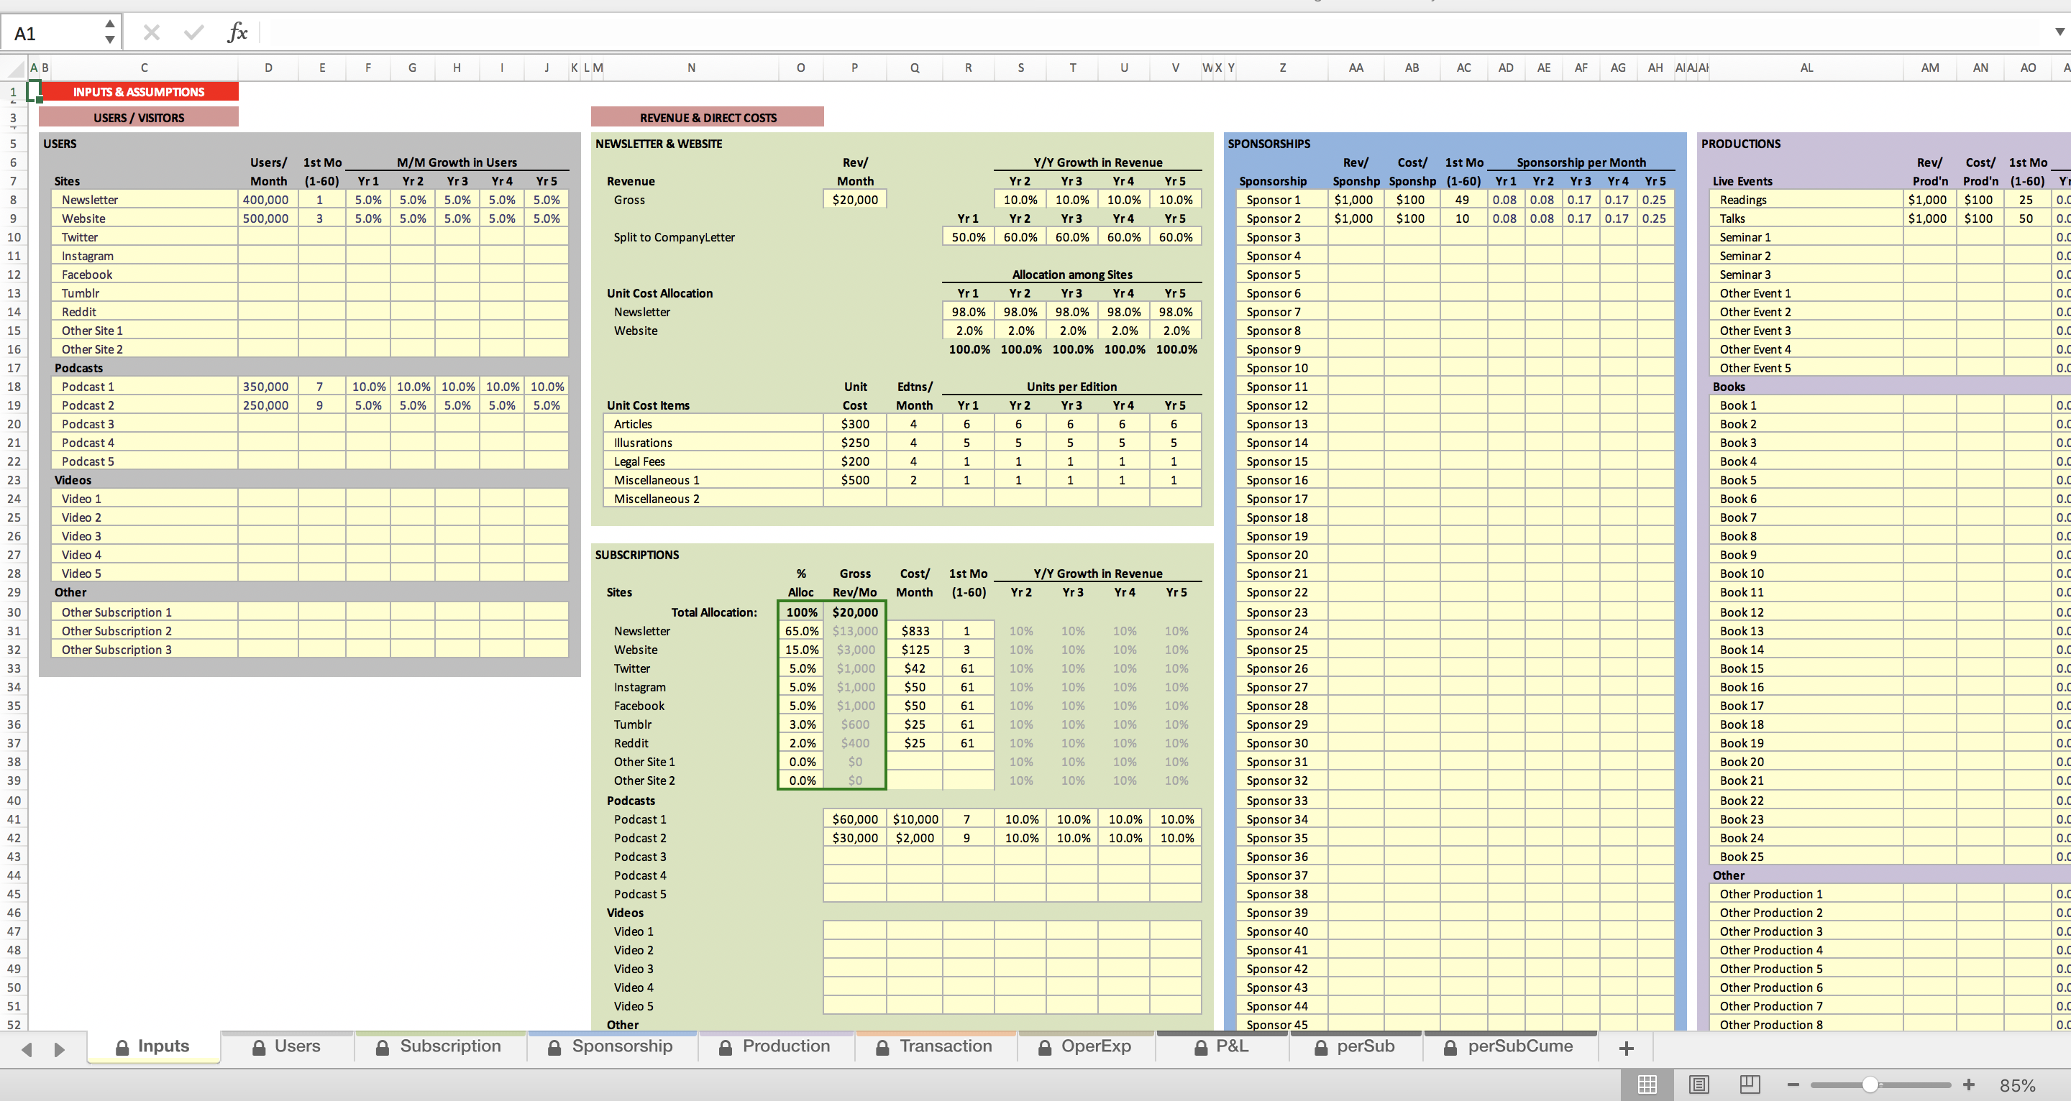The image size is (2071, 1101).
Task: Expand the formula bar with right-edge arrow
Action: pos(2059,32)
